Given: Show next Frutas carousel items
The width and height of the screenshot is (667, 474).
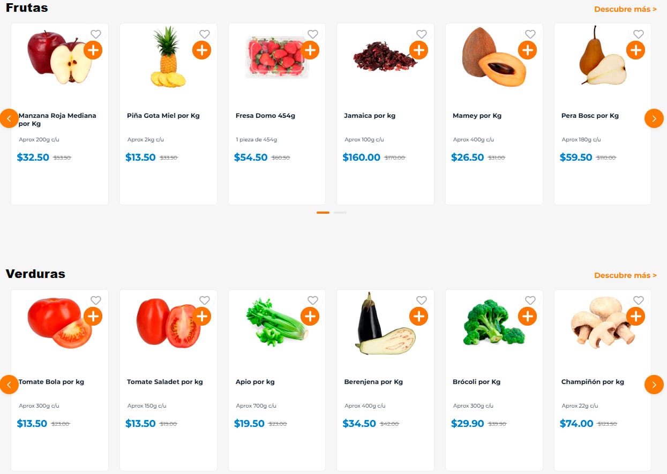Looking at the screenshot, I should [x=654, y=118].
